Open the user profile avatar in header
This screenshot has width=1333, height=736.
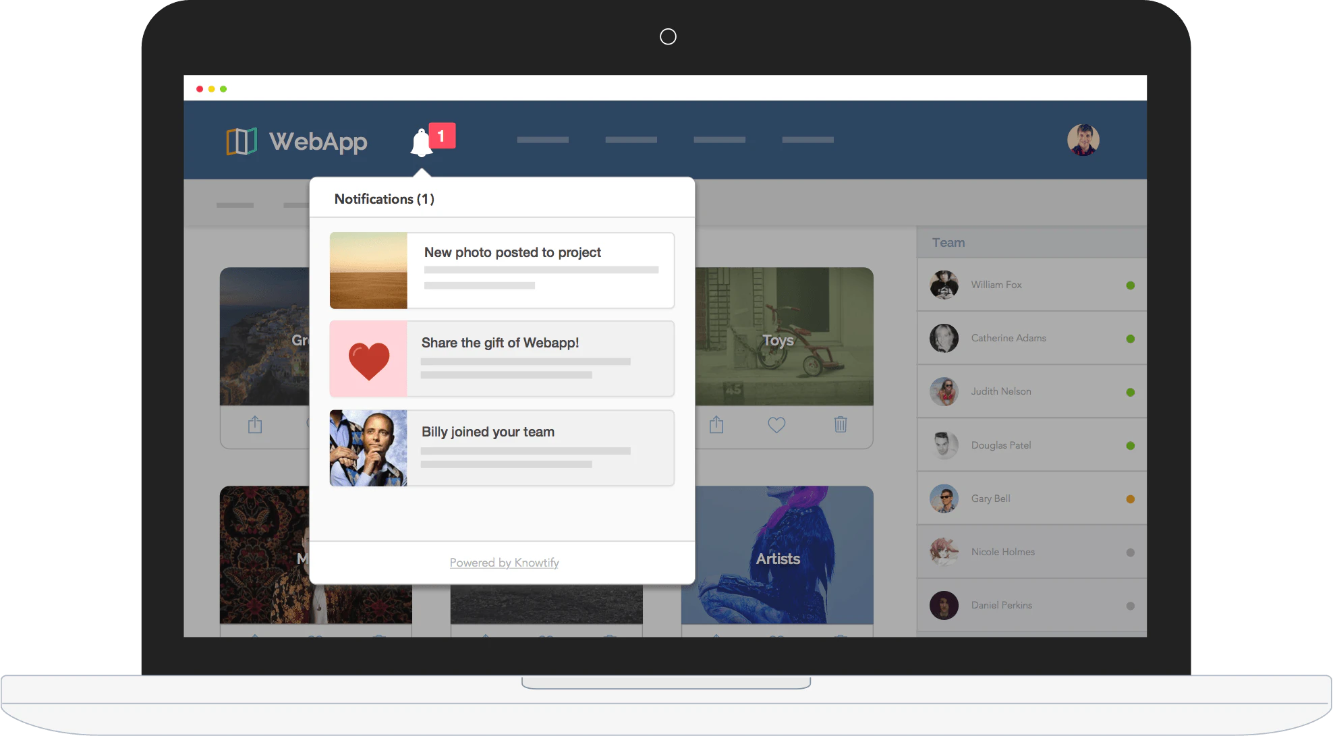coord(1083,140)
